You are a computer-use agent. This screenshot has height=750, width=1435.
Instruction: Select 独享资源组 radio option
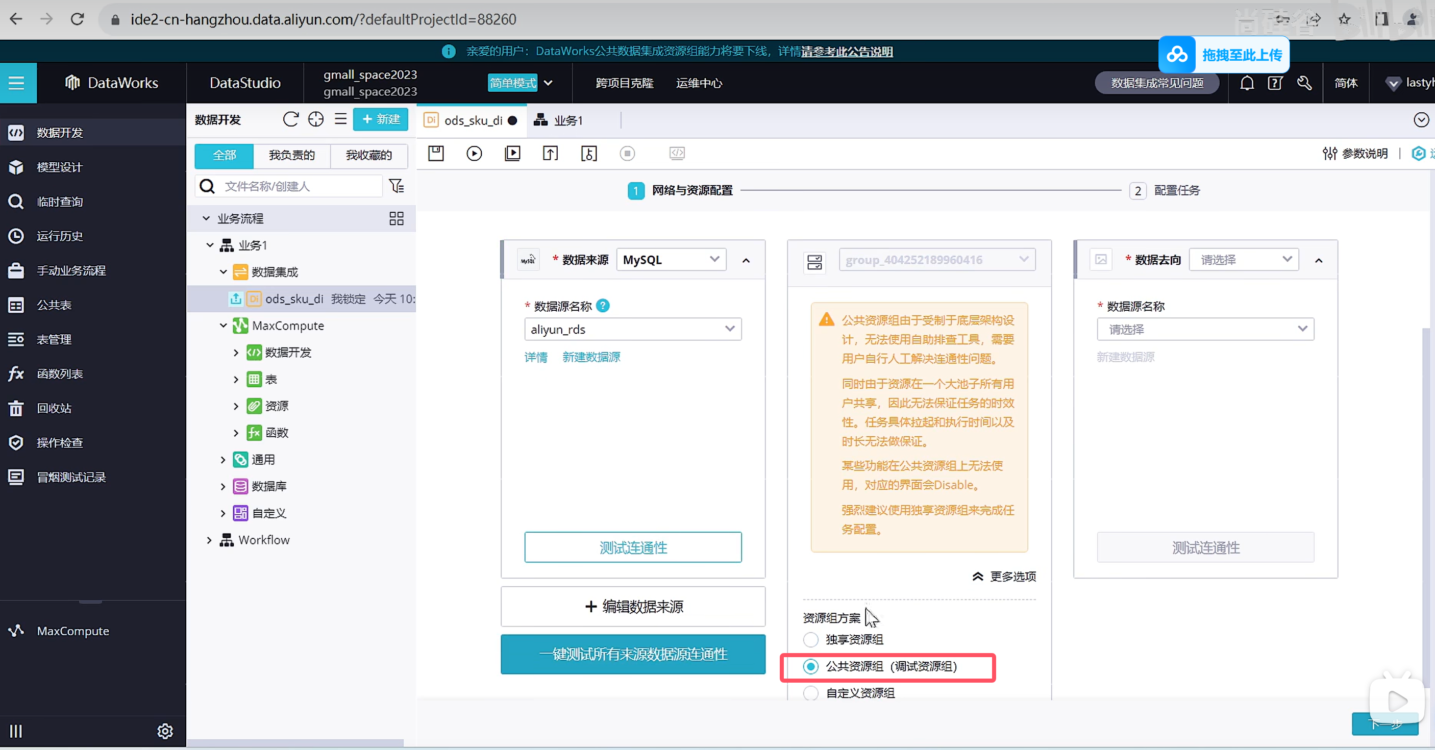pyautogui.click(x=811, y=639)
